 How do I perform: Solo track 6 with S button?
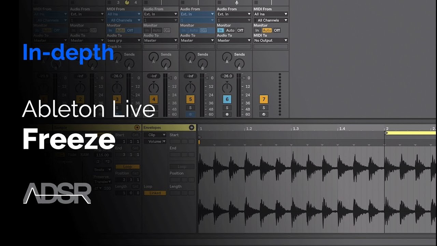(x=227, y=108)
